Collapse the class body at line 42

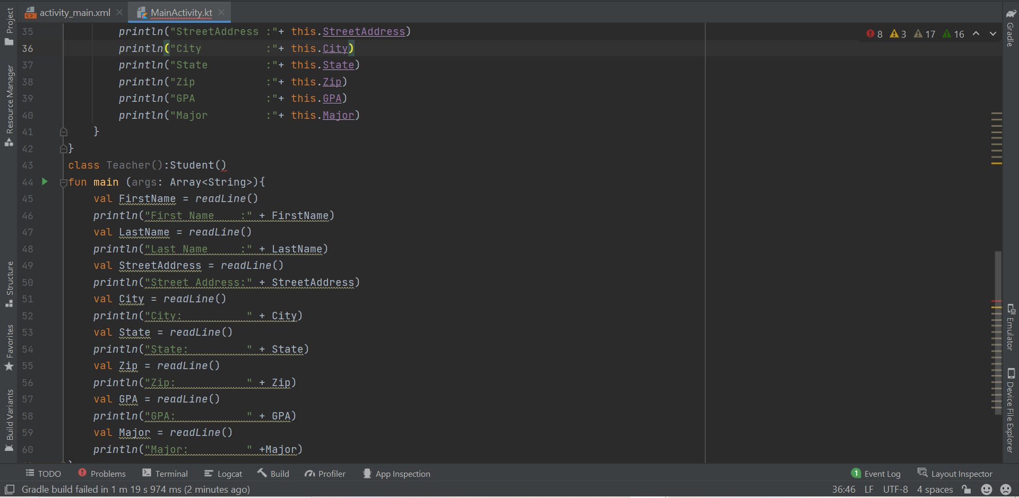(64, 148)
